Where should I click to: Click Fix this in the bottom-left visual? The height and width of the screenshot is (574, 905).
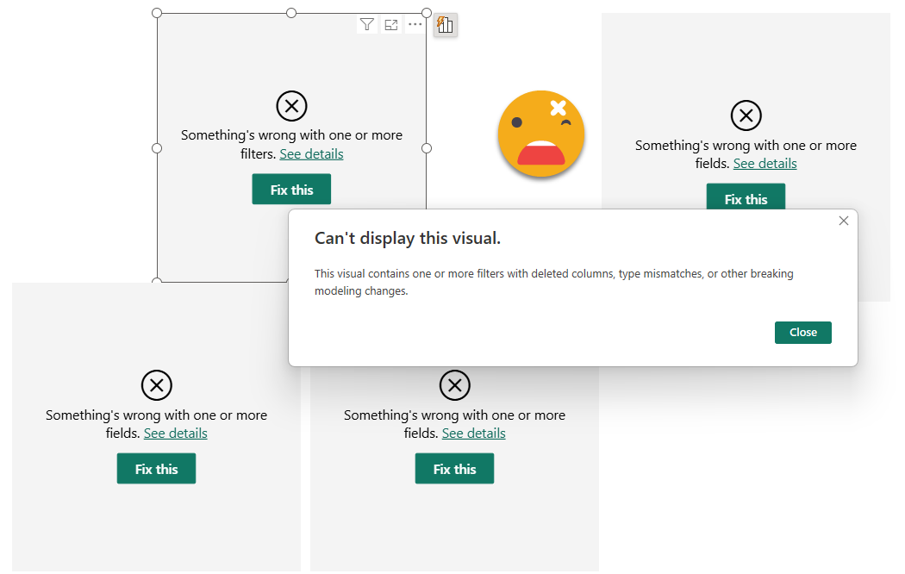[156, 469]
